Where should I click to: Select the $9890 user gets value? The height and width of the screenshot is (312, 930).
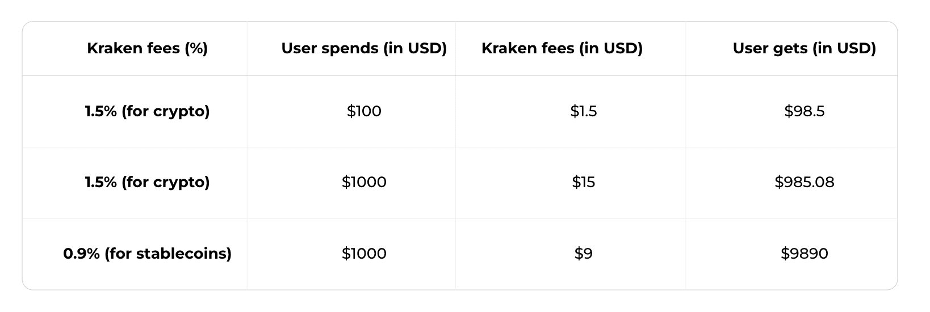point(804,254)
